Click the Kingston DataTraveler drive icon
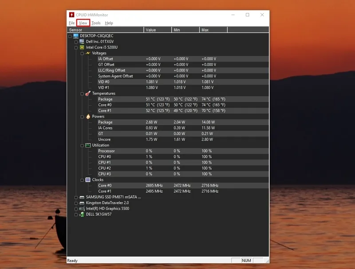This screenshot has height=269, width=355. [x=82, y=203]
